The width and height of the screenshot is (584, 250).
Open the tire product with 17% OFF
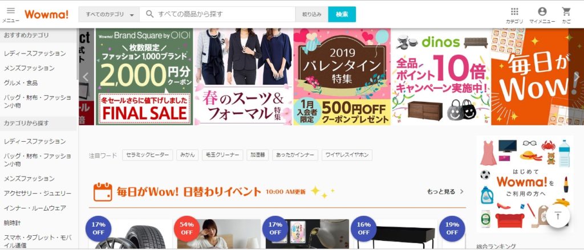(x=129, y=234)
